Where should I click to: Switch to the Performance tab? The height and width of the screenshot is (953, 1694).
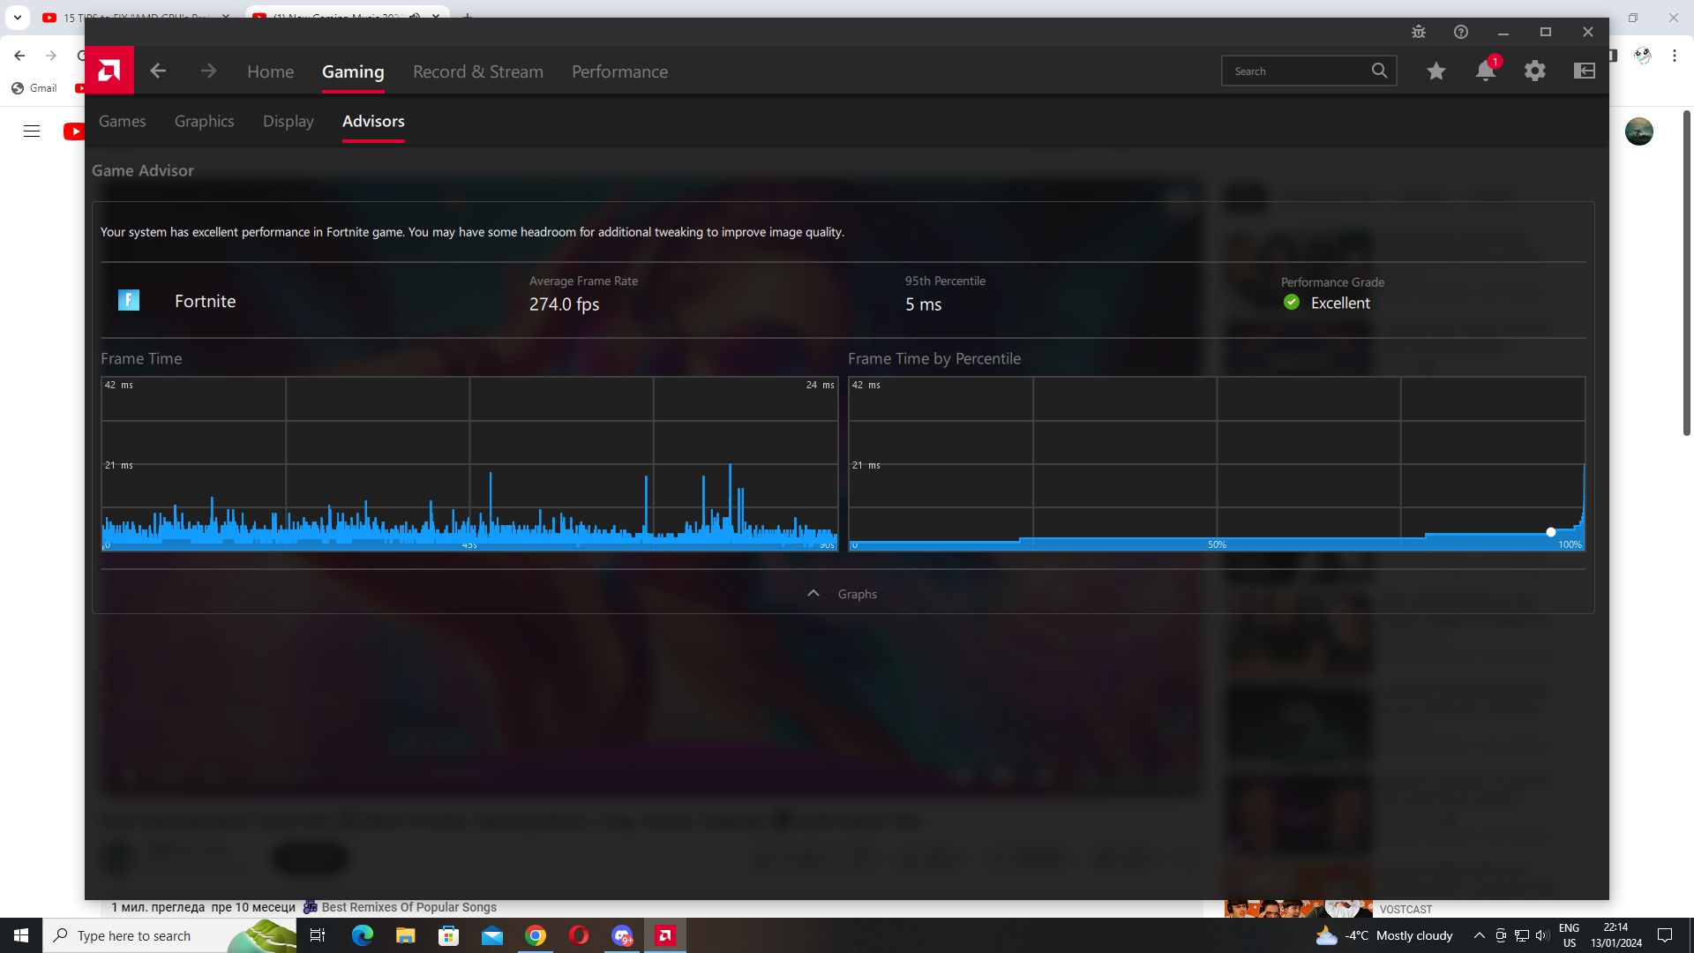619,71
